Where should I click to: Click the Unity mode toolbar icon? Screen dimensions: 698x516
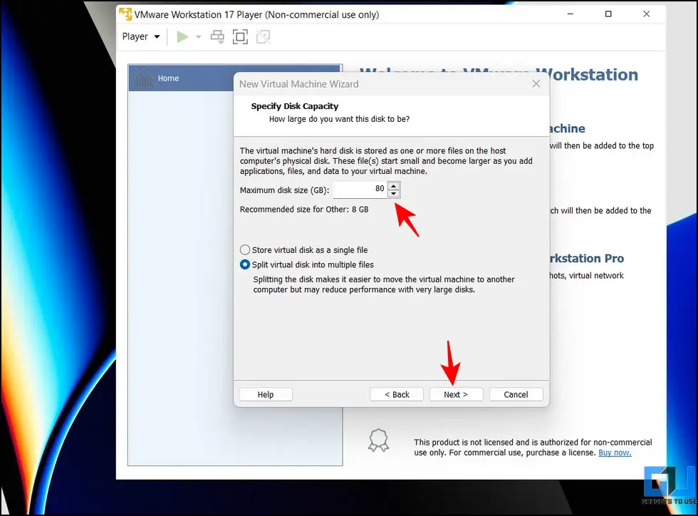click(263, 36)
